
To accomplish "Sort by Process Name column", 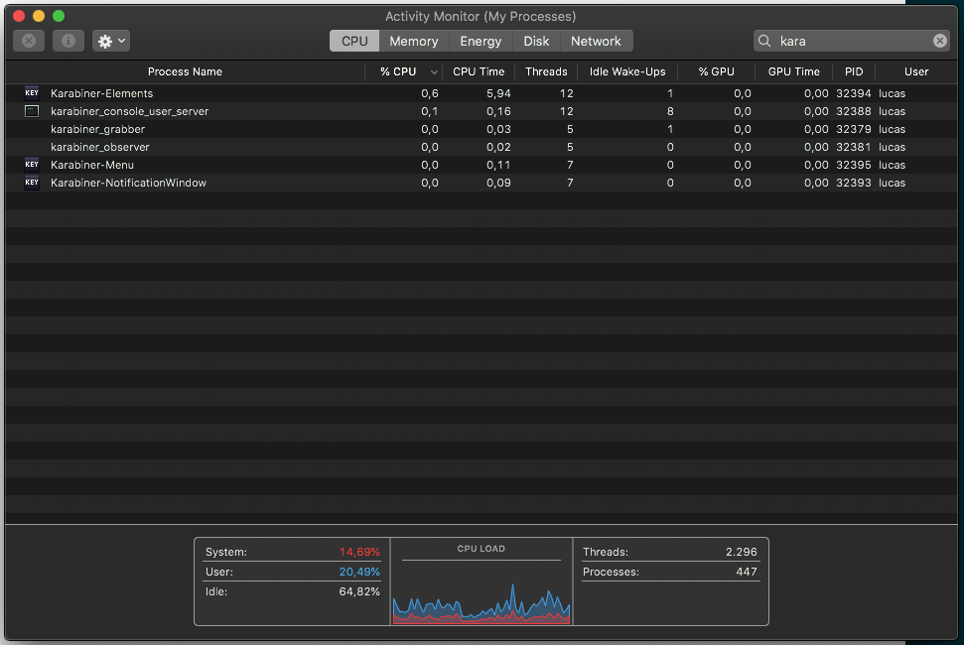I will (185, 71).
